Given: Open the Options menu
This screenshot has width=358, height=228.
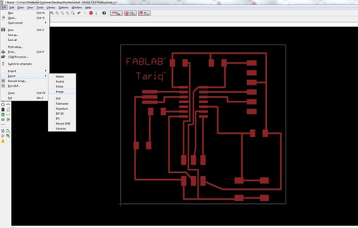Looking at the screenshot, I should (x=63, y=7).
